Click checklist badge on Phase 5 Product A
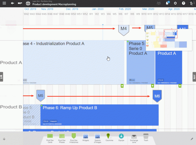This screenshot has width=196, height=145. (132, 80)
